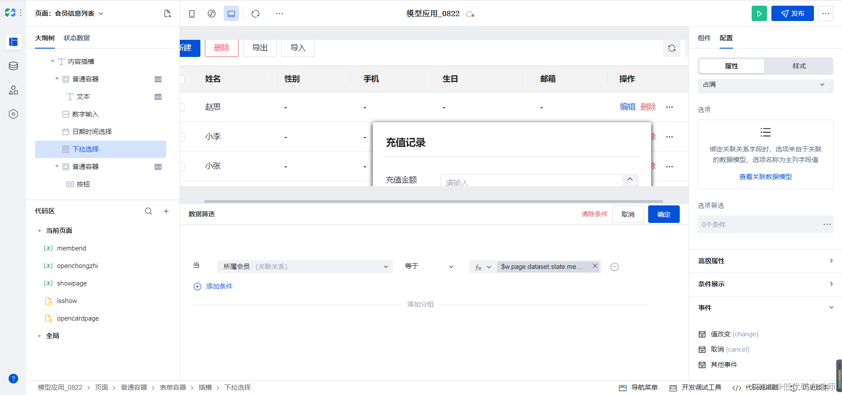
Task: Open the 所属会员 field dropdown
Action: [x=305, y=267]
